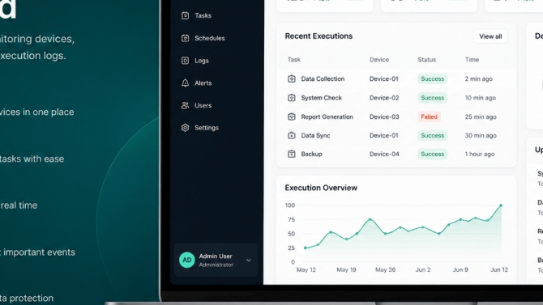Click the Device-02 cell

[384, 98]
